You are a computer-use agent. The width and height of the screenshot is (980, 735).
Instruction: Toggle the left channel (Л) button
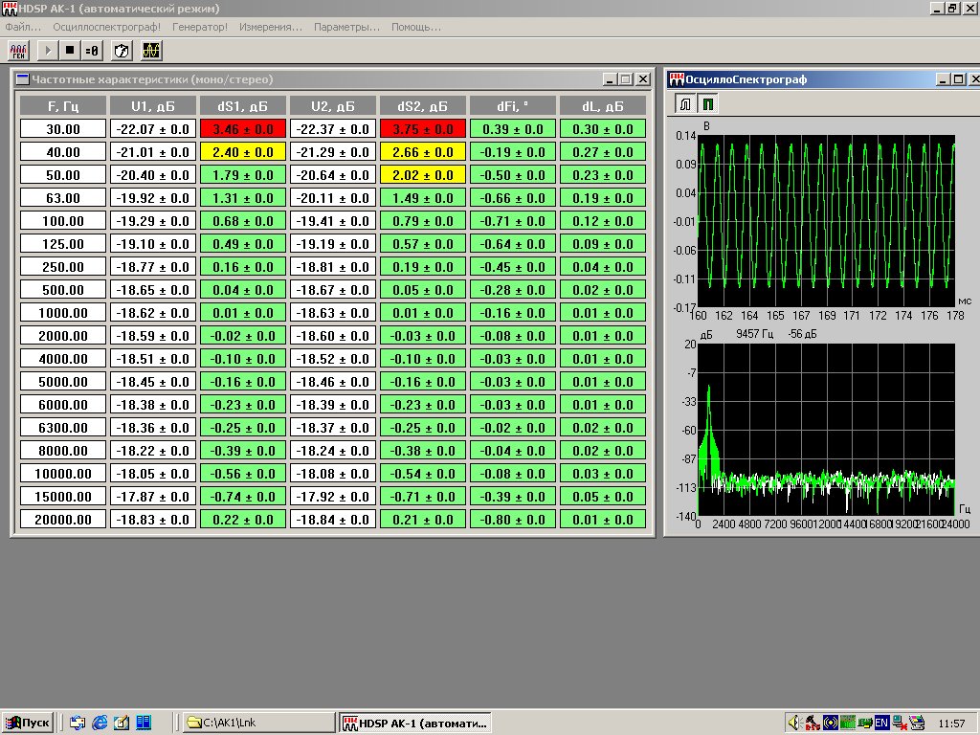tap(685, 102)
